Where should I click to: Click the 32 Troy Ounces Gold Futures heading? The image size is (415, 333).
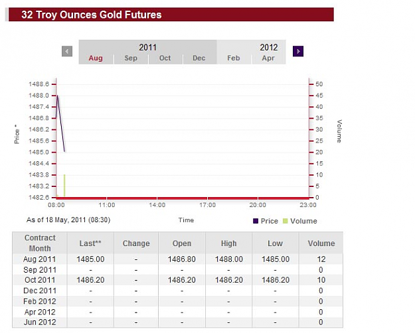[92, 15]
